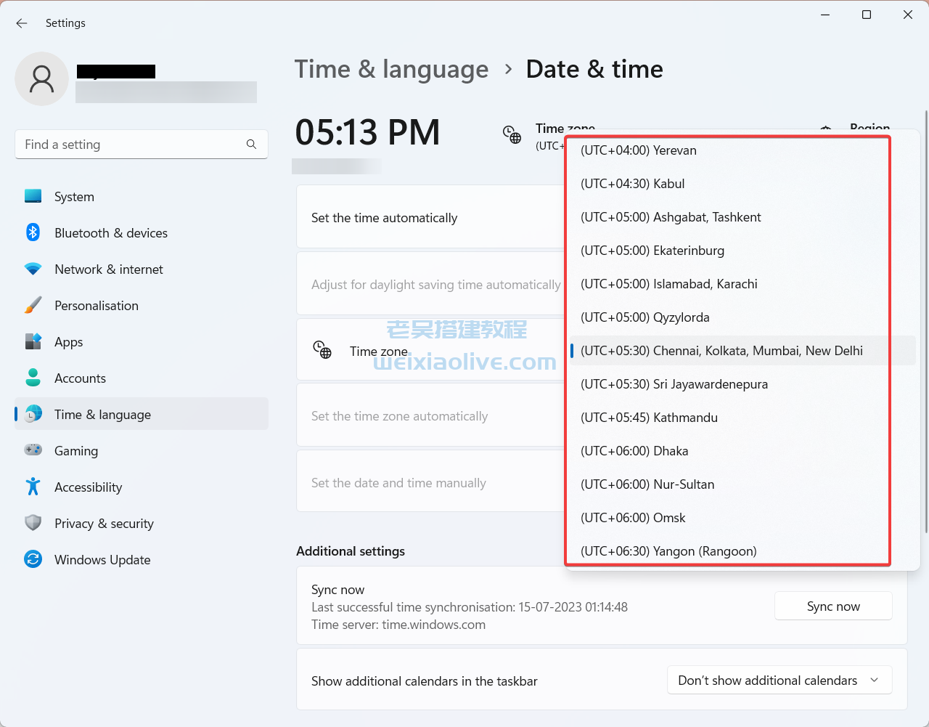Viewport: 929px width, 727px height.
Task: Open Windows Update section
Action: (x=102, y=560)
